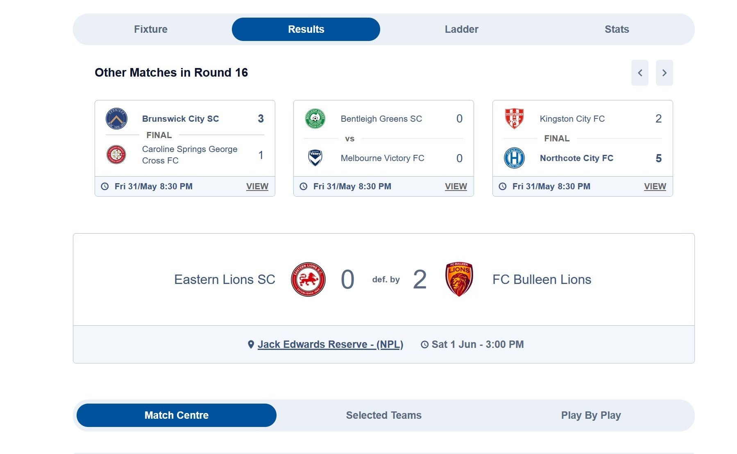Click the Northcote City FC logo
737x454 pixels.
tap(514, 158)
